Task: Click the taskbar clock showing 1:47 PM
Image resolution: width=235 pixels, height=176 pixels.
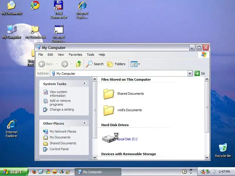Action: pyautogui.click(x=224, y=172)
